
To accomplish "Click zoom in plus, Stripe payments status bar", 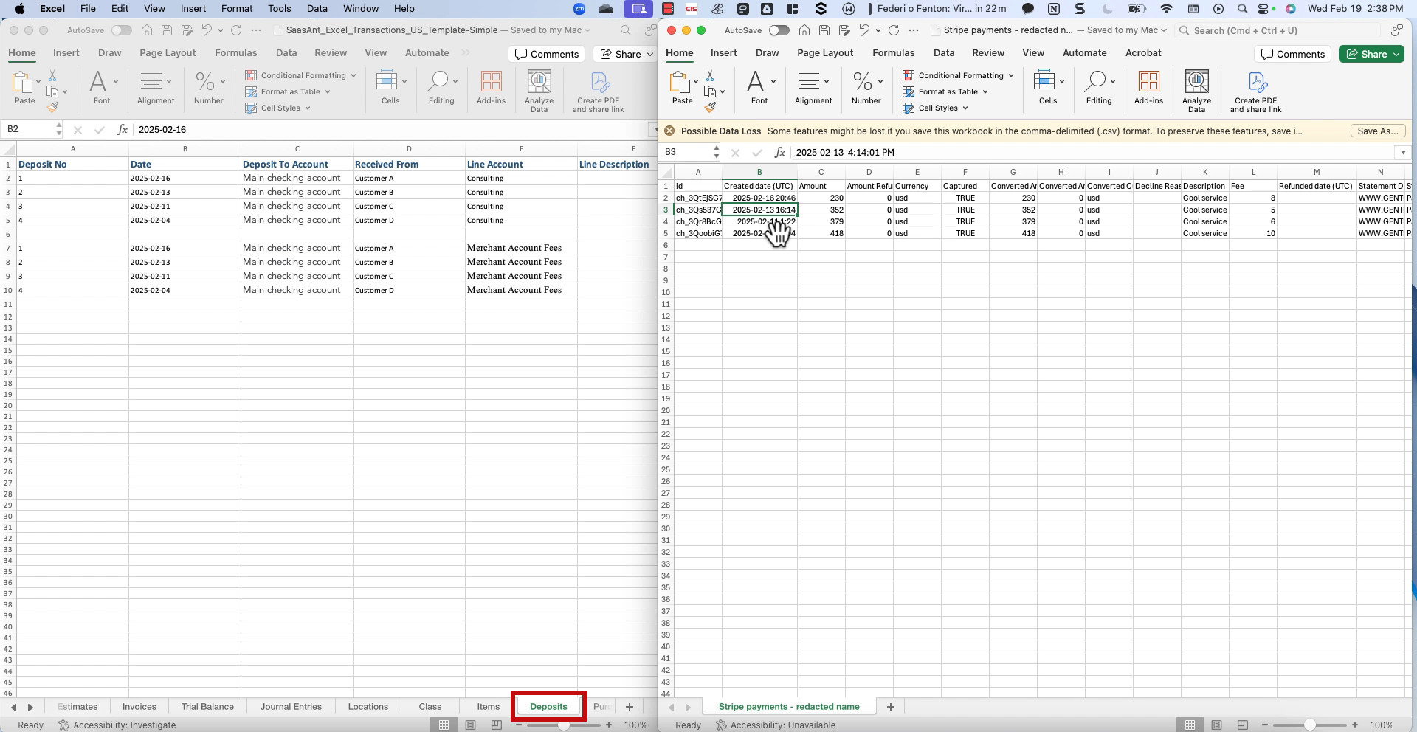I will pyautogui.click(x=1355, y=725).
